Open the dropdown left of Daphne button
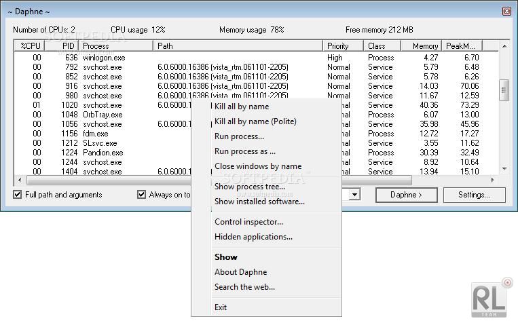The height and width of the screenshot is (323, 518). coord(354,195)
